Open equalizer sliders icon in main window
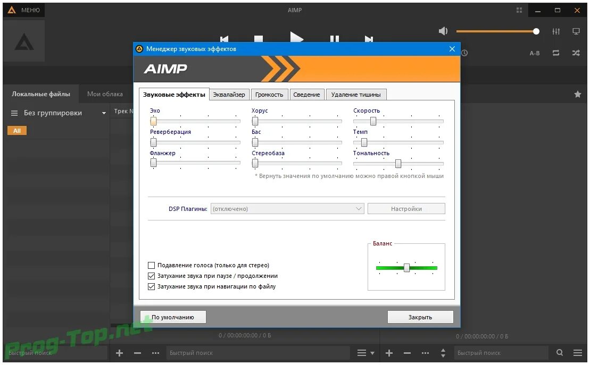Image resolution: width=590 pixels, height=365 pixels. tap(556, 31)
